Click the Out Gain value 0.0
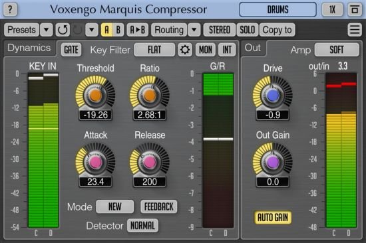This screenshot has width=366, height=243. coord(273,182)
